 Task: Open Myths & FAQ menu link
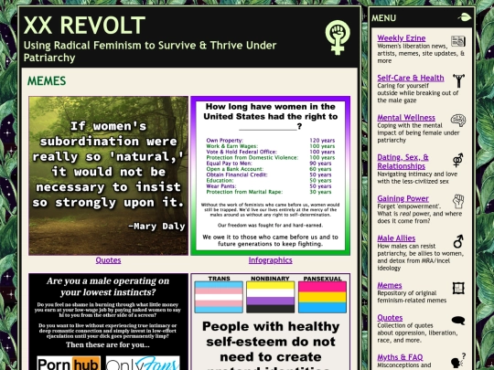pos(400,357)
